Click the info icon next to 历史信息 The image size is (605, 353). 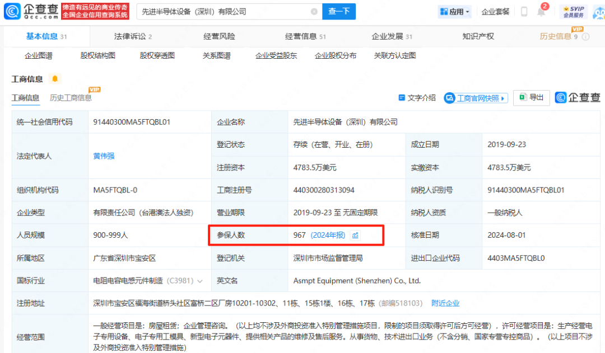585,36
